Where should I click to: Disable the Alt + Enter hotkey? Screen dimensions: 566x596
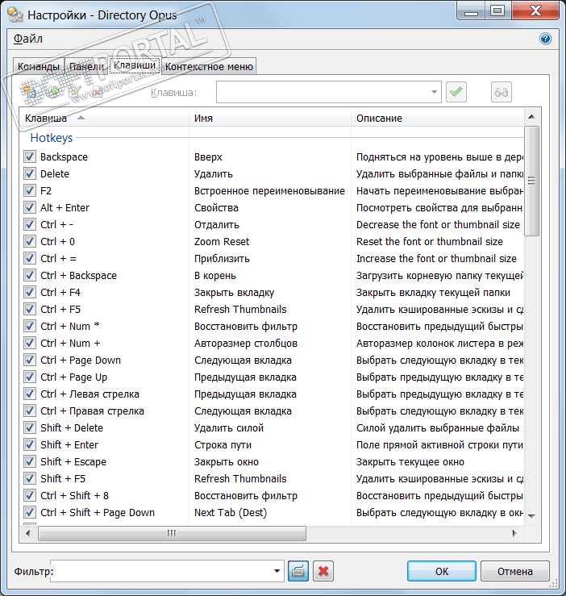(30, 207)
